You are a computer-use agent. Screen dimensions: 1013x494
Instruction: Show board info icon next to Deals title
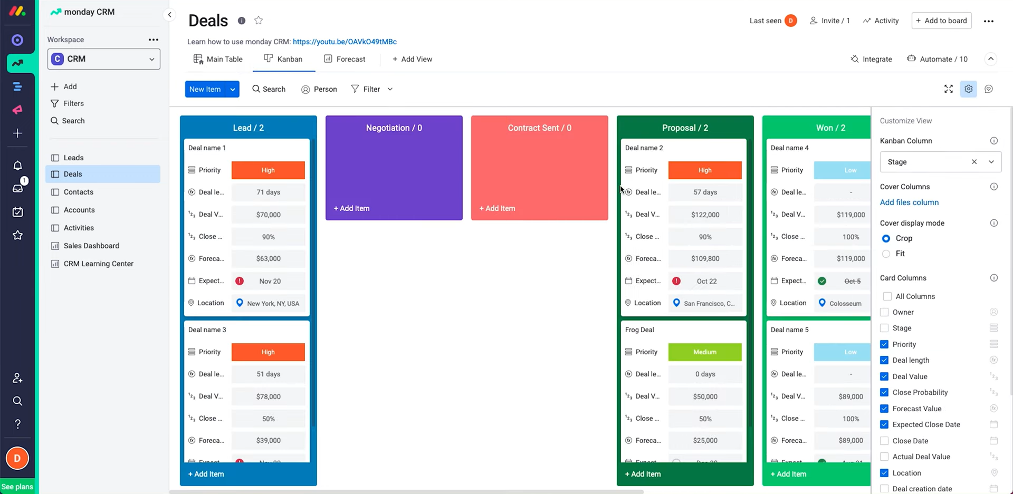coord(242,21)
